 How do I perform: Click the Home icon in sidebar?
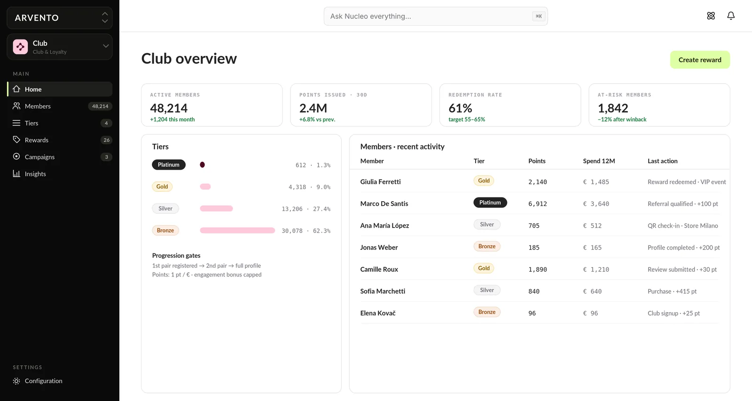16,89
